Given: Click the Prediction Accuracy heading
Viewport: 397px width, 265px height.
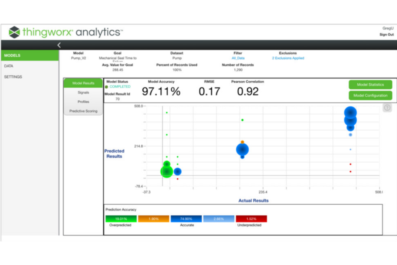Looking at the screenshot, I should click(121, 209).
